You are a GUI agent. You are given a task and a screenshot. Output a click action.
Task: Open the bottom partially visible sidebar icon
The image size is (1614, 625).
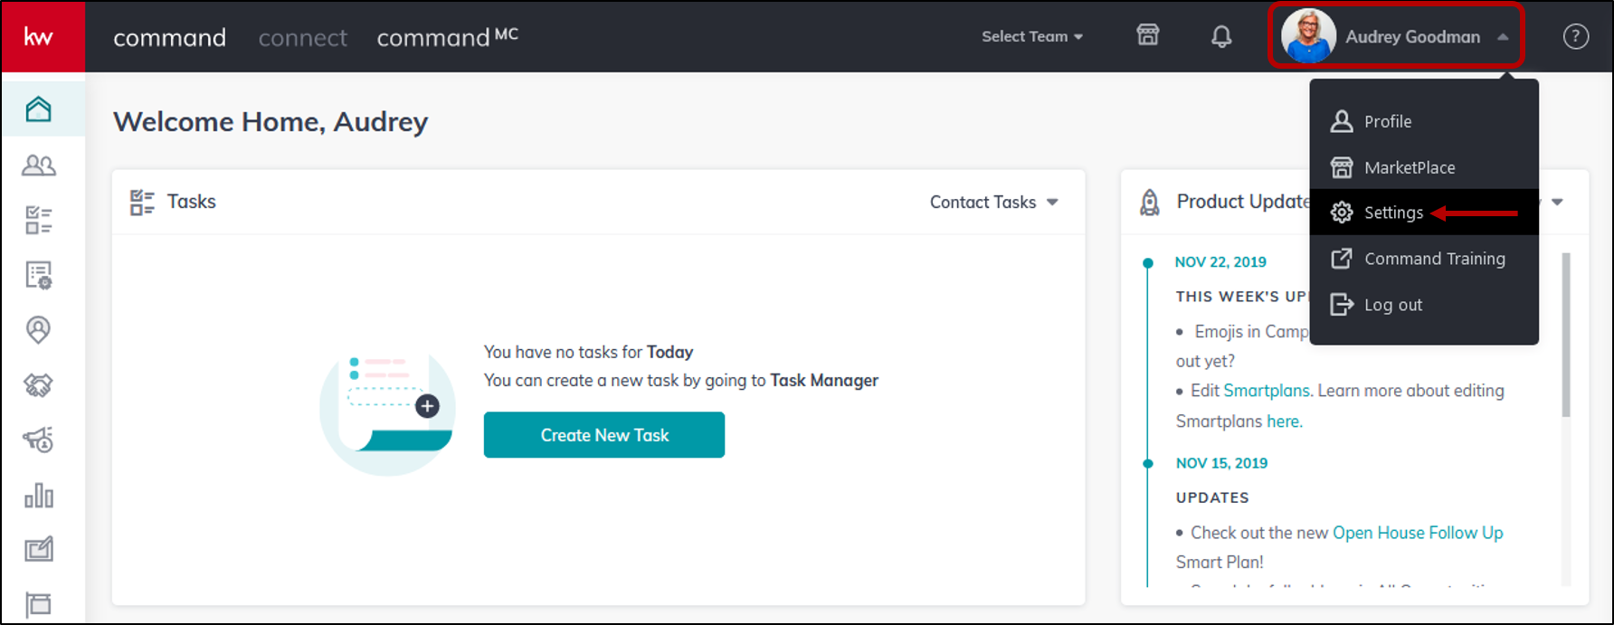[x=39, y=604]
